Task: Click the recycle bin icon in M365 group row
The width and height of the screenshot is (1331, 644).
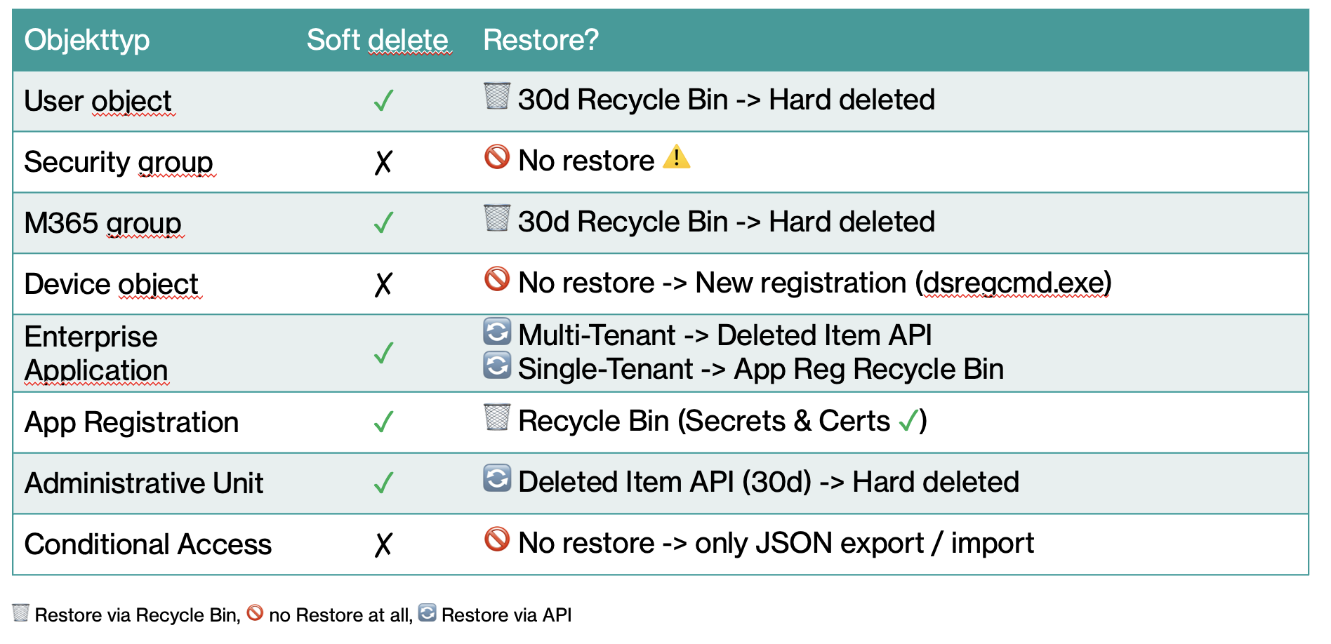Action: click(497, 218)
